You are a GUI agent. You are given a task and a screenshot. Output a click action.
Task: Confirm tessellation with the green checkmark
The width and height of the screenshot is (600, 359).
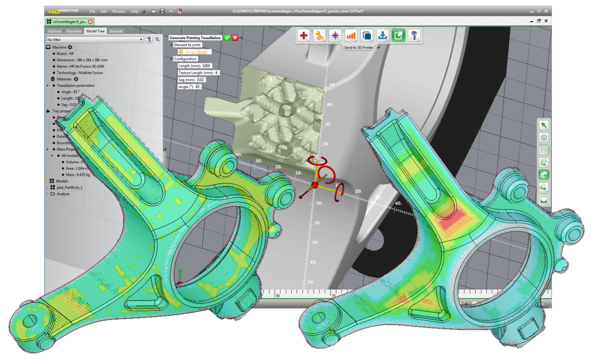pyautogui.click(x=227, y=38)
